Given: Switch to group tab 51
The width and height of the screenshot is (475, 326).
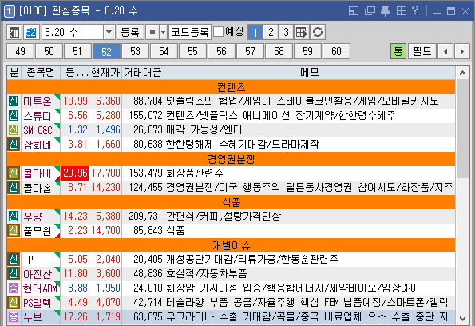Looking at the screenshot, I should tap(77, 51).
